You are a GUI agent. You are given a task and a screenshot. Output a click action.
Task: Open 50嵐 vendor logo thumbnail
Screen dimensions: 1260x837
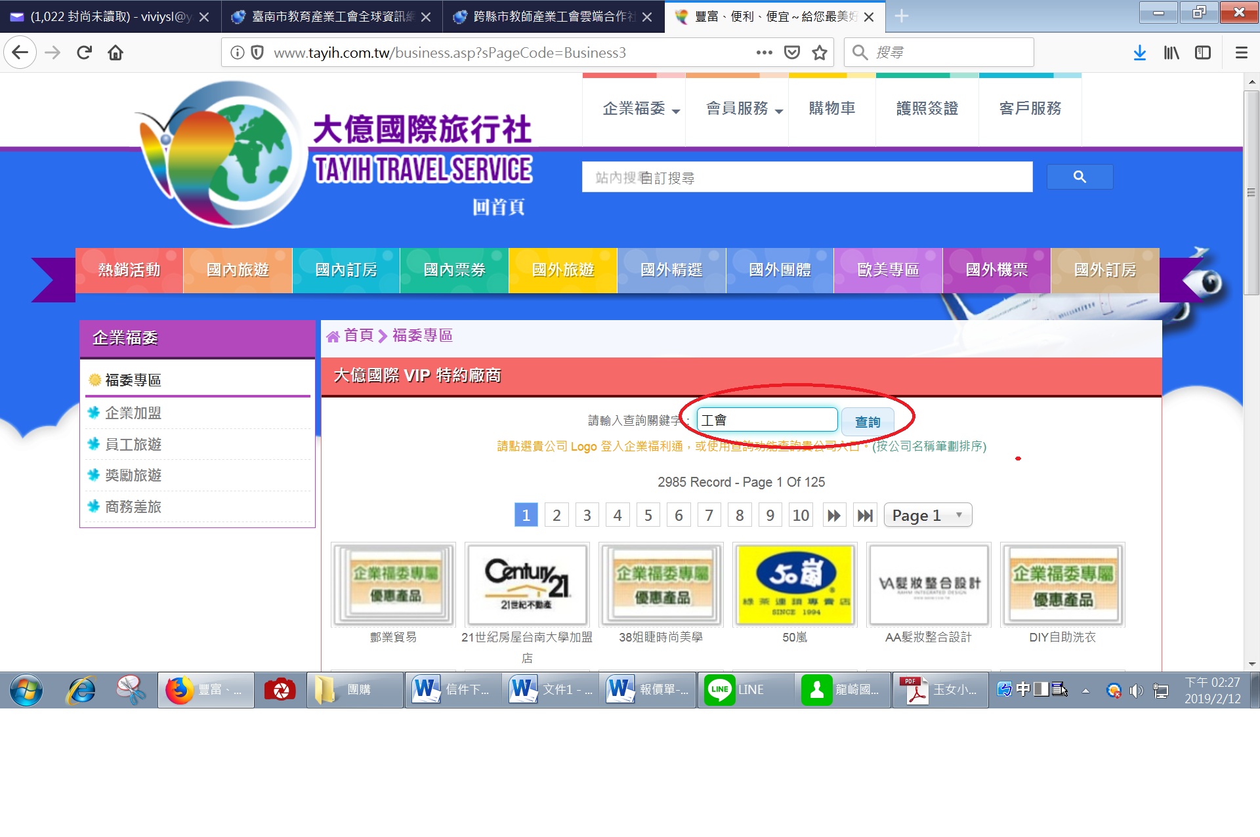795,585
